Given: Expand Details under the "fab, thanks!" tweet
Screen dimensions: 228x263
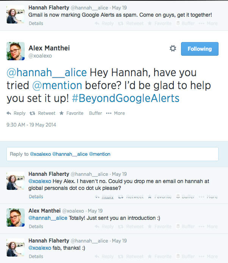Looking at the screenshot, I should [36, 257].
